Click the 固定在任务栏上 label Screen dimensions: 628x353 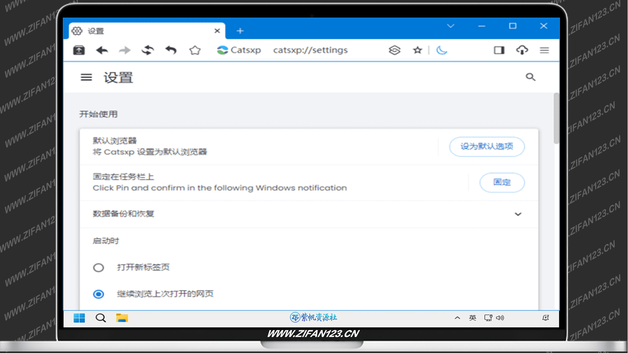click(123, 177)
